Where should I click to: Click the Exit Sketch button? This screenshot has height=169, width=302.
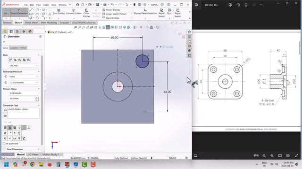[6, 12]
